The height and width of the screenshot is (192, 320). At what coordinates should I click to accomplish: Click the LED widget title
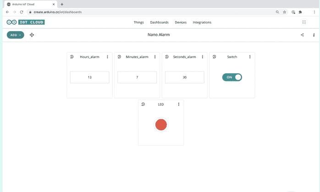tap(161, 104)
